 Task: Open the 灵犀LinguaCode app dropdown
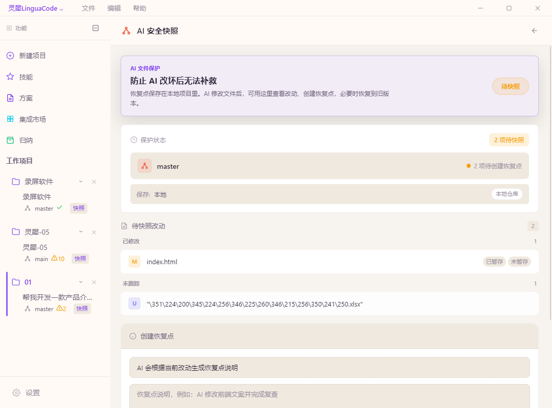[x=36, y=9]
